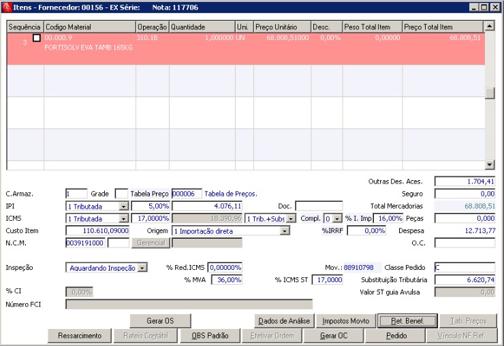
Task: Click the % MVA field 36,00%
Action: click(x=227, y=279)
